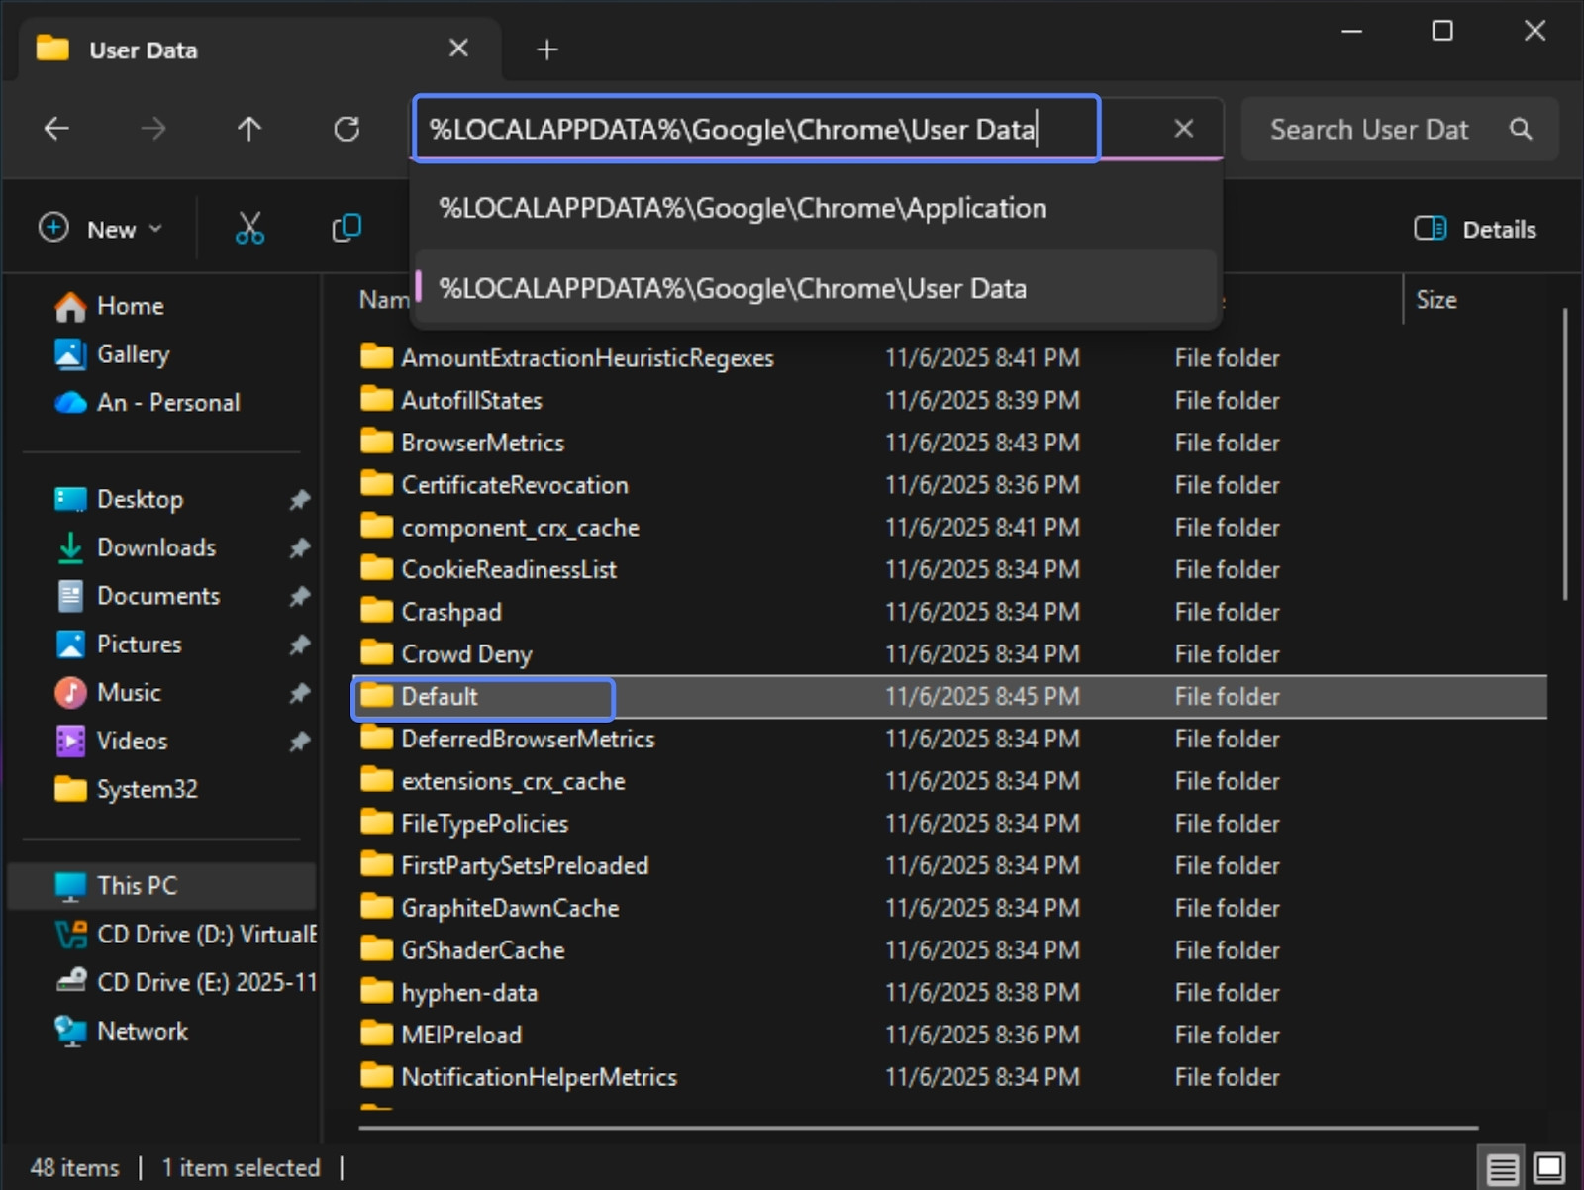1584x1190 pixels.
Task: Clear the address bar with X button
Action: pos(1183,129)
